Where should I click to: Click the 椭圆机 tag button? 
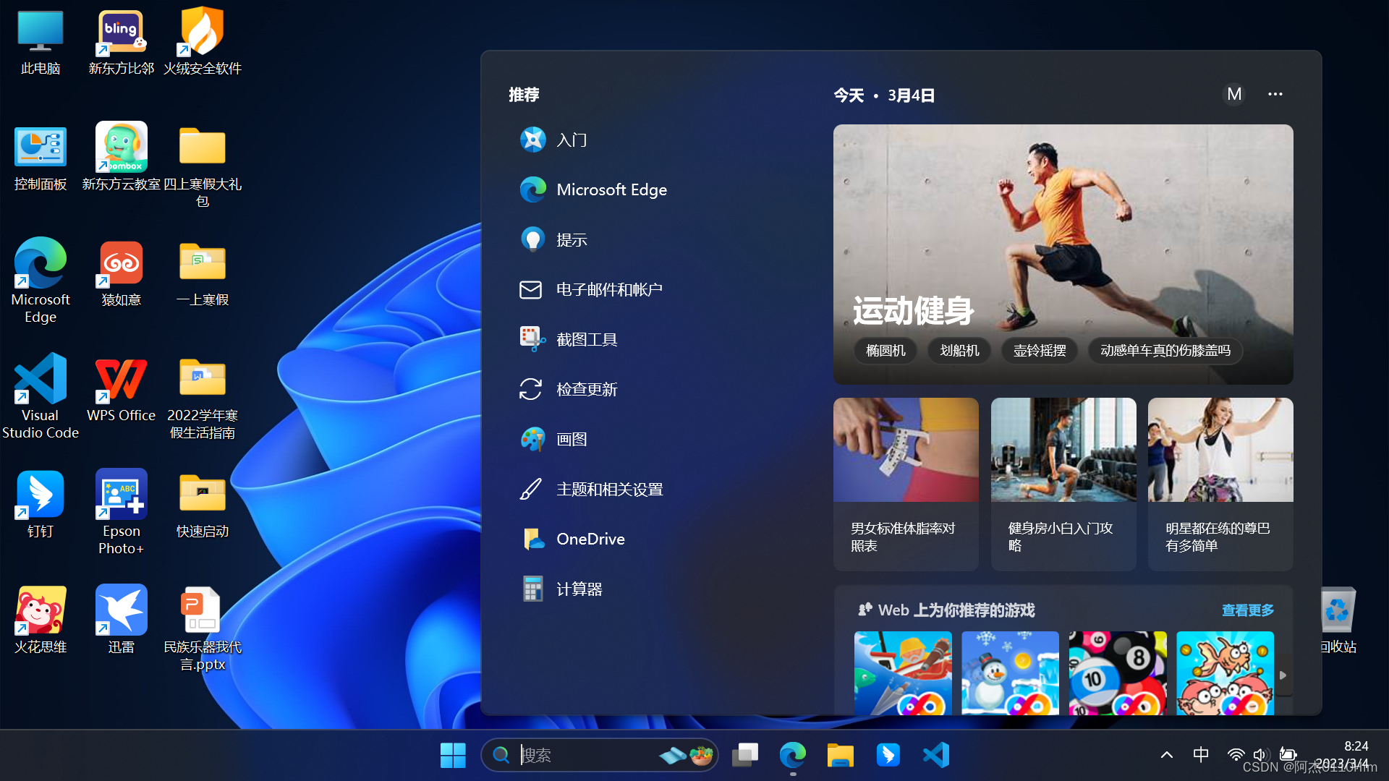pos(885,350)
